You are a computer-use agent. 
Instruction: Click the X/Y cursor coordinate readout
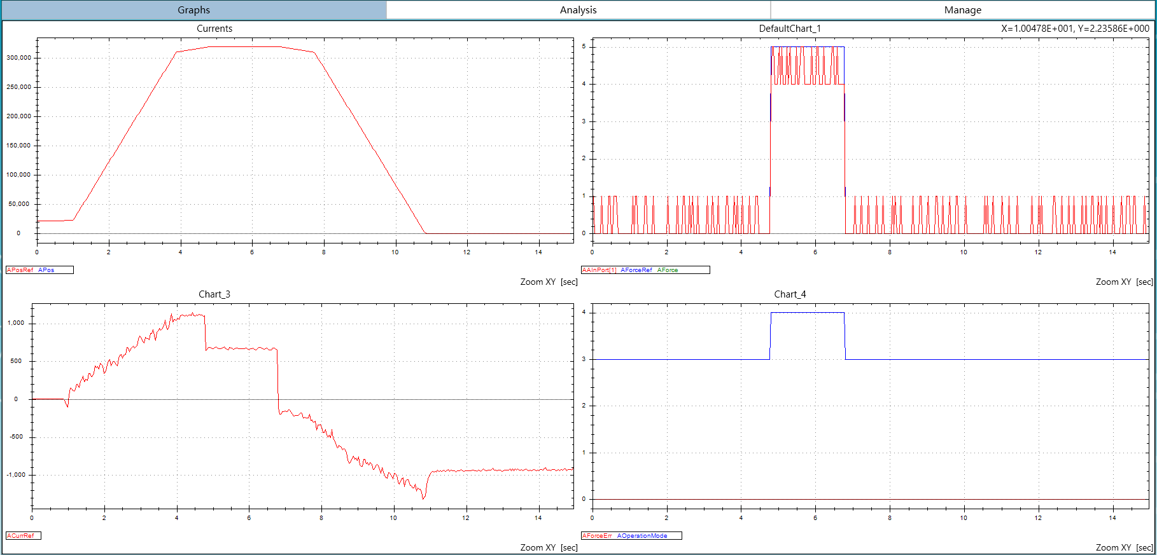pyautogui.click(x=1075, y=29)
